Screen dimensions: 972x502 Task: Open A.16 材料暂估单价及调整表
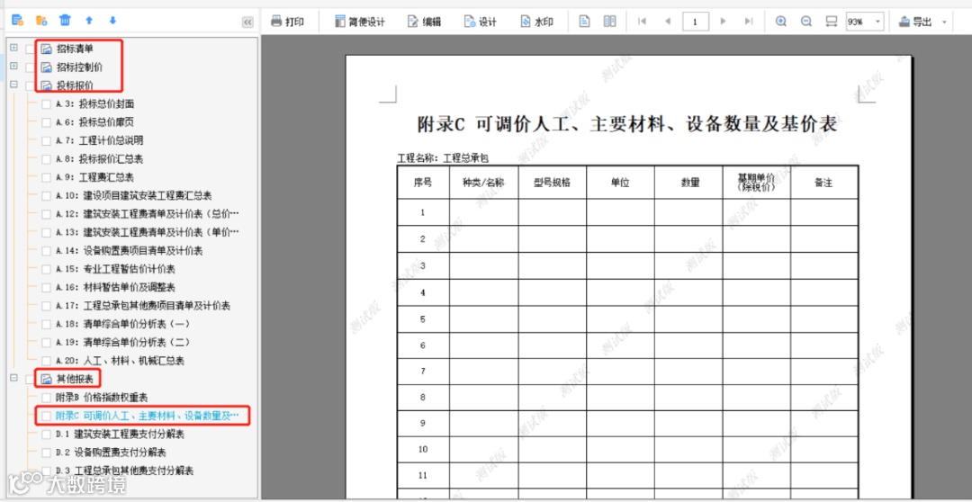[115, 288]
